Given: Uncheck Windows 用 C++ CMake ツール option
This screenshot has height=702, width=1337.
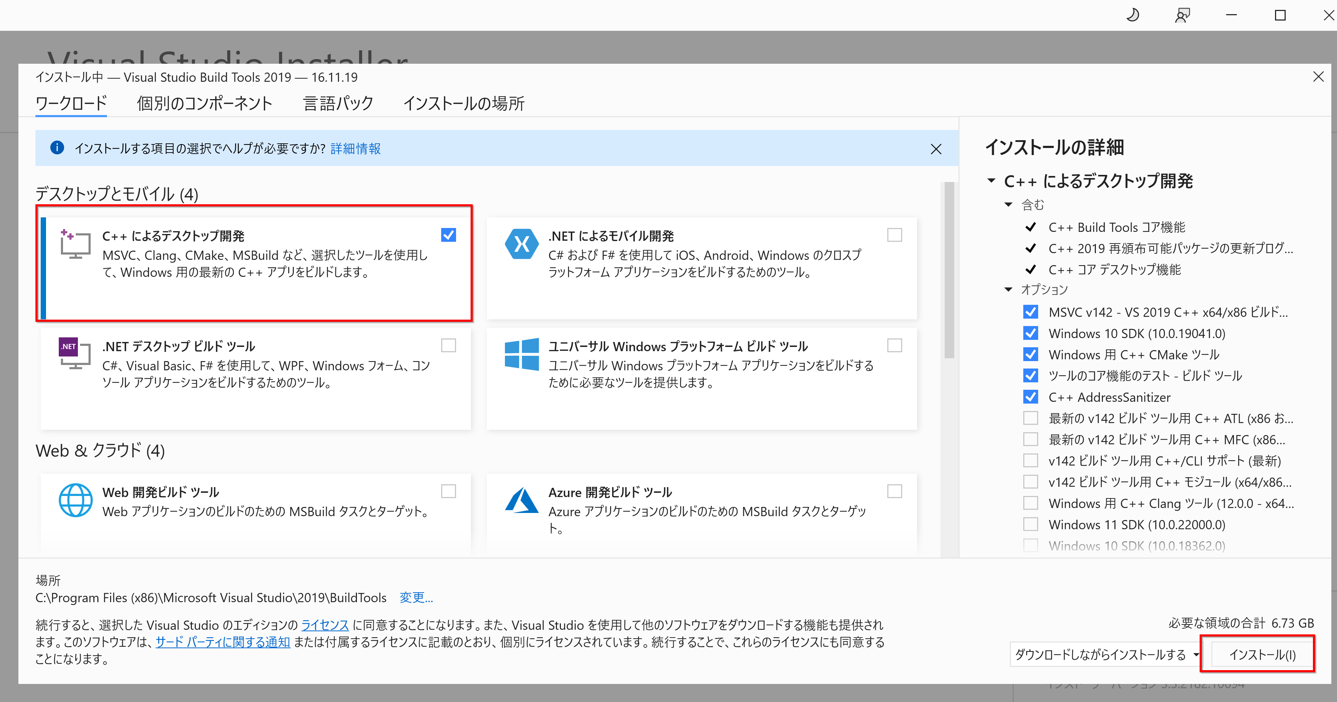Looking at the screenshot, I should tap(1030, 354).
